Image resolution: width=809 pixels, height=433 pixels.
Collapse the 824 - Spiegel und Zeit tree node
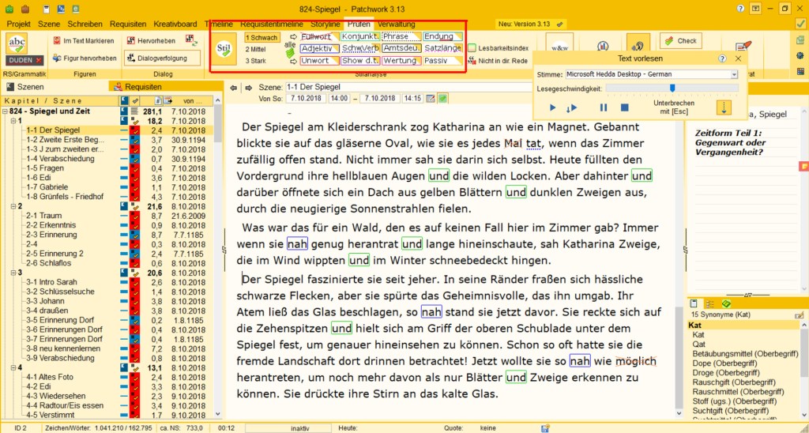click(x=7, y=111)
